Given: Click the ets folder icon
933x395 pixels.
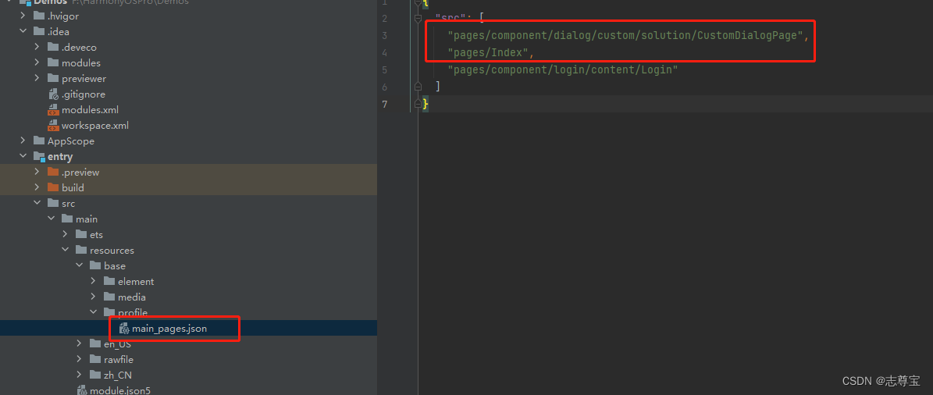Looking at the screenshot, I should pos(81,234).
